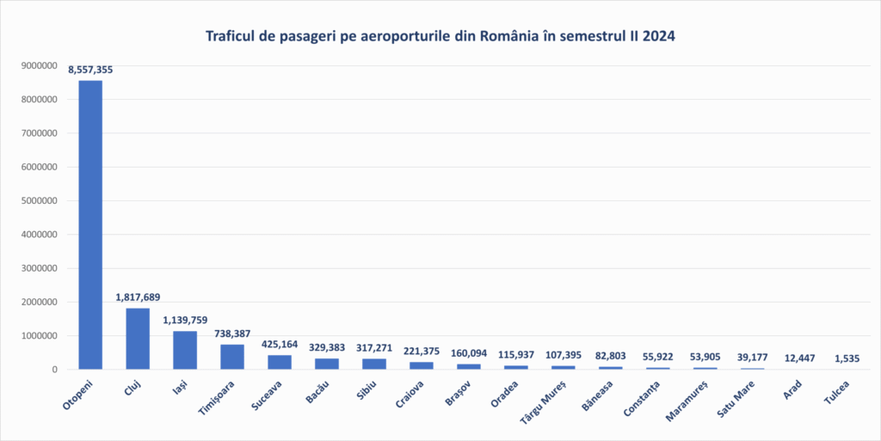Select the Craiova axis label
Screen dimensions: 881x441
(409, 395)
